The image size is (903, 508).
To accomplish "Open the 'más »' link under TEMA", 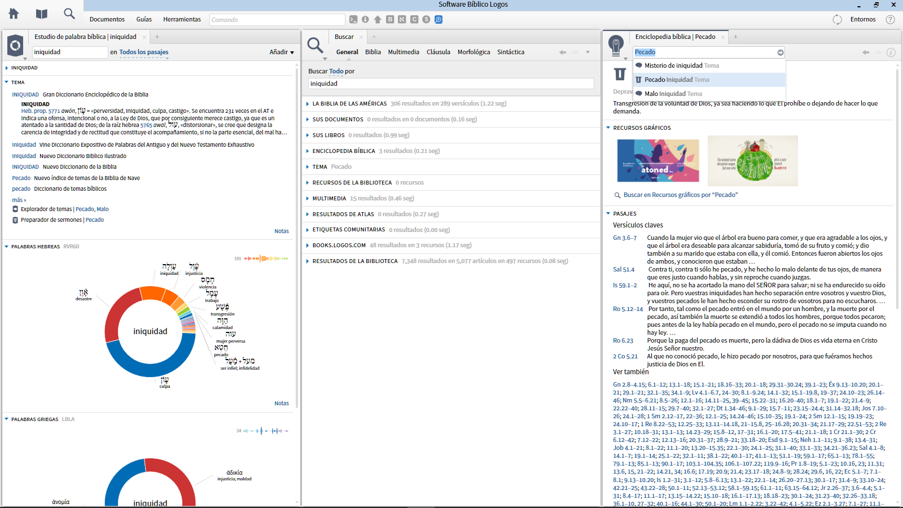I will (19, 200).
